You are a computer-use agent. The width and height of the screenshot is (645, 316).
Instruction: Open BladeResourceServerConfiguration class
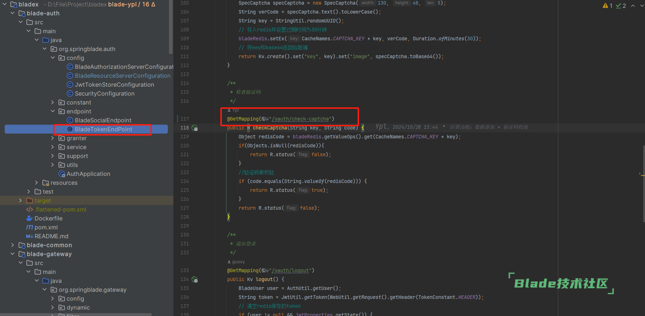[x=123, y=76]
